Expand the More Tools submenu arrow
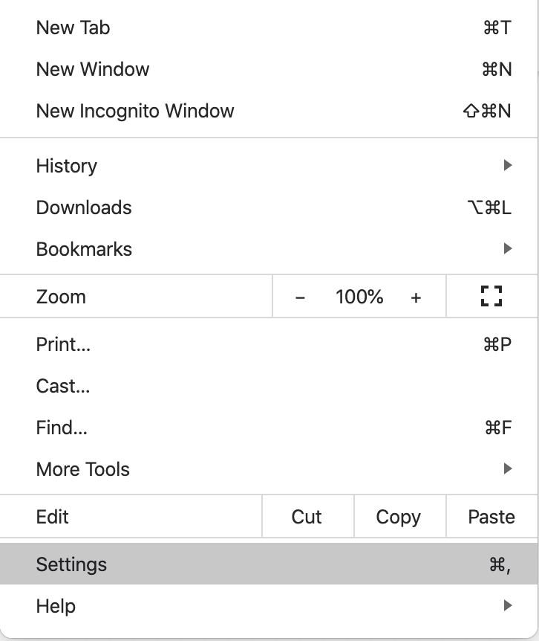Viewport: 539px width, 641px height. click(x=508, y=468)
